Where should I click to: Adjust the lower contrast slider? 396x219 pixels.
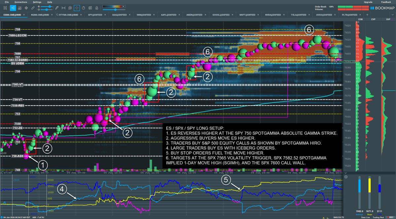point(46,10)
